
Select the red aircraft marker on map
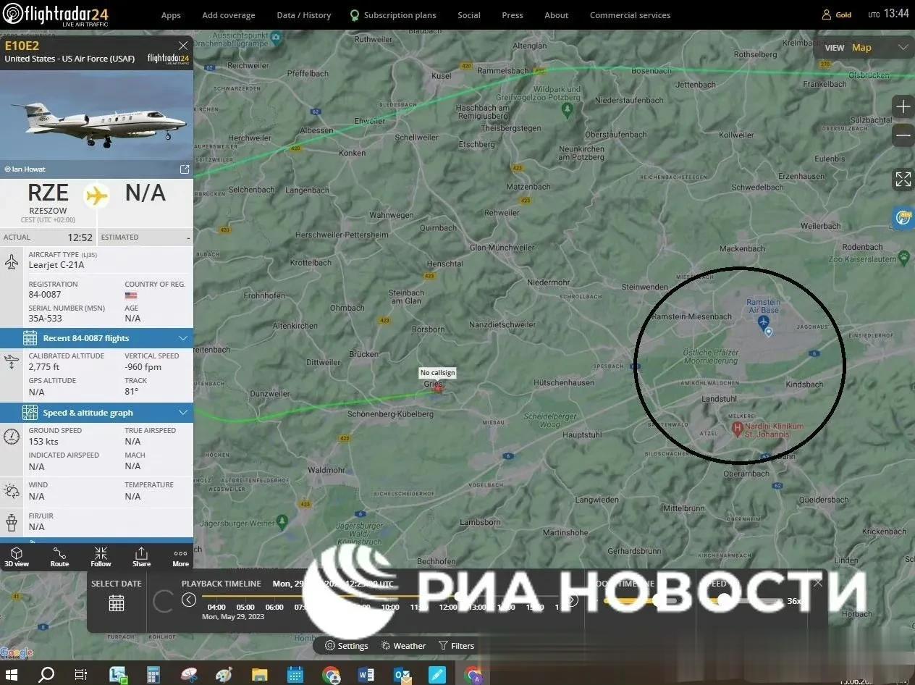point(438,387)
